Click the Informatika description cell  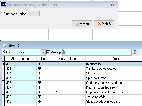pyautogui.click(x=114, y=64)
